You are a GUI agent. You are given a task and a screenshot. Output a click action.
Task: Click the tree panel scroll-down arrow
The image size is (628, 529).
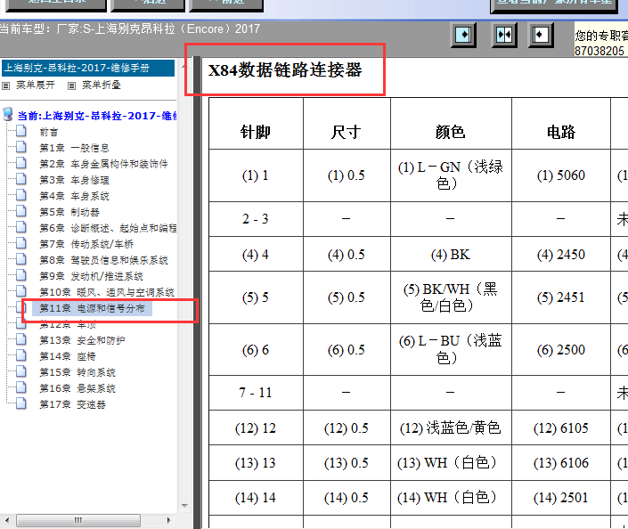pos(184,505)
